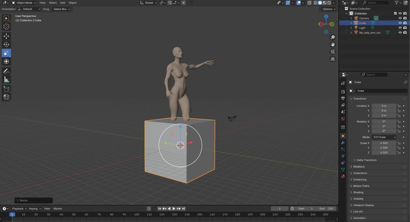Image resolution: width=410 pixels, height=222 pixels.
Task: Select the Annotate tool
Action: tap(6, 71)
